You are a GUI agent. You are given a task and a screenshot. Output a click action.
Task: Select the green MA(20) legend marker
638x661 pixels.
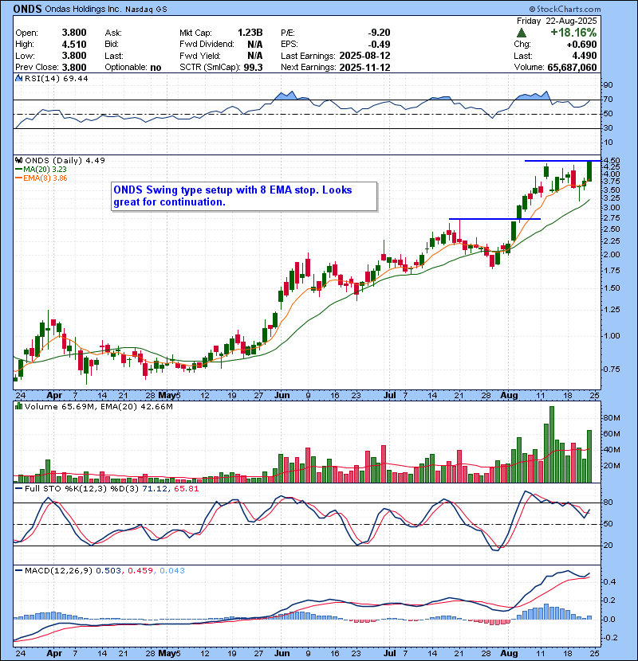click(18, 169)
